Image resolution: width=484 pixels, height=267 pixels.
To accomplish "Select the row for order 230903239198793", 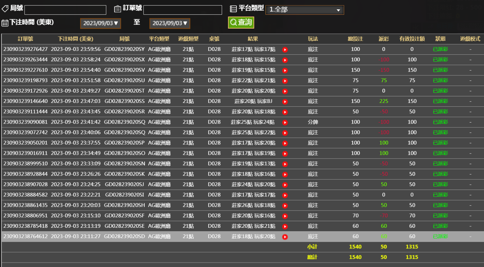I will click(x=25, y=81).
